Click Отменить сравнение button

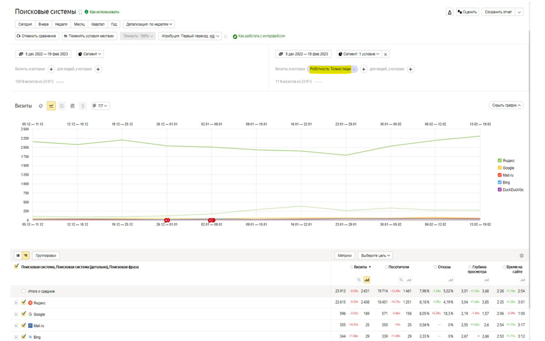tap(37, 36)
